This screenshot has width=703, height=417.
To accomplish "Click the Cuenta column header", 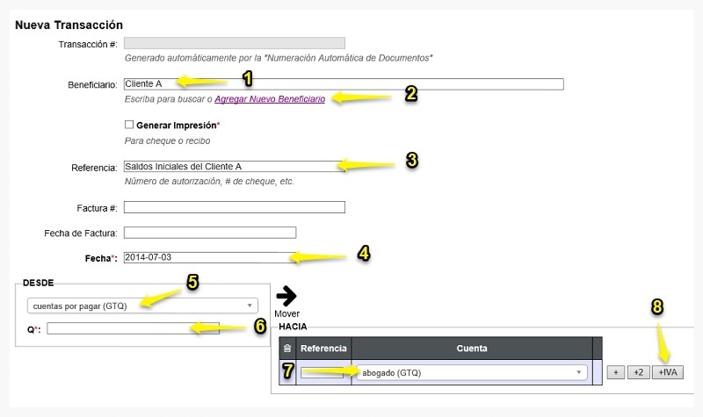I will coord(472,348).
